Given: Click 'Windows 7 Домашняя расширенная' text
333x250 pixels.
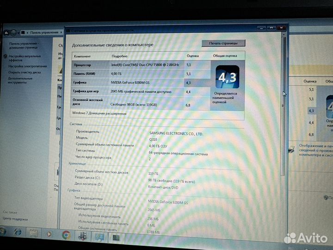Looking at the screenshot, I should point(99,113).
